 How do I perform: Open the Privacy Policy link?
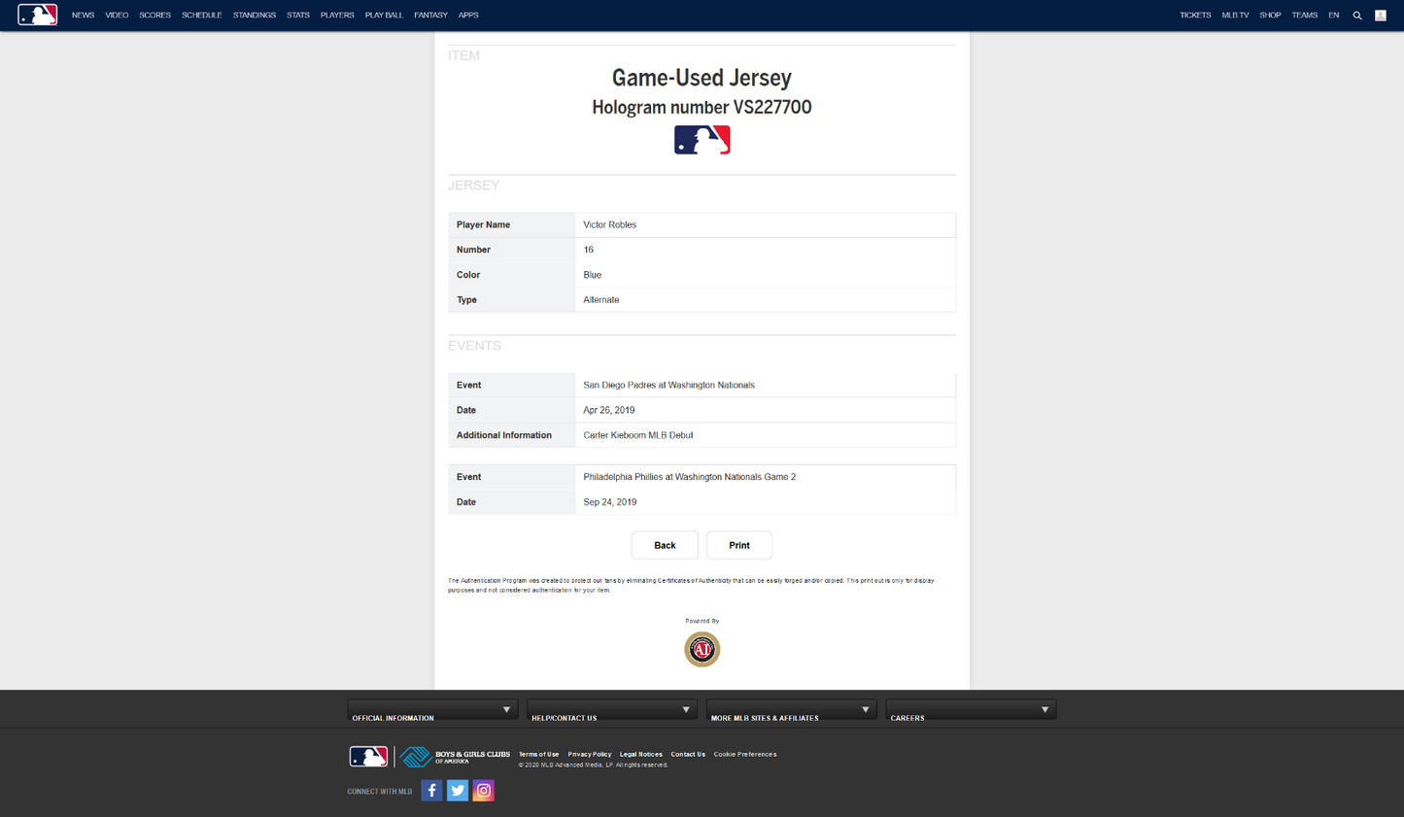589,754
